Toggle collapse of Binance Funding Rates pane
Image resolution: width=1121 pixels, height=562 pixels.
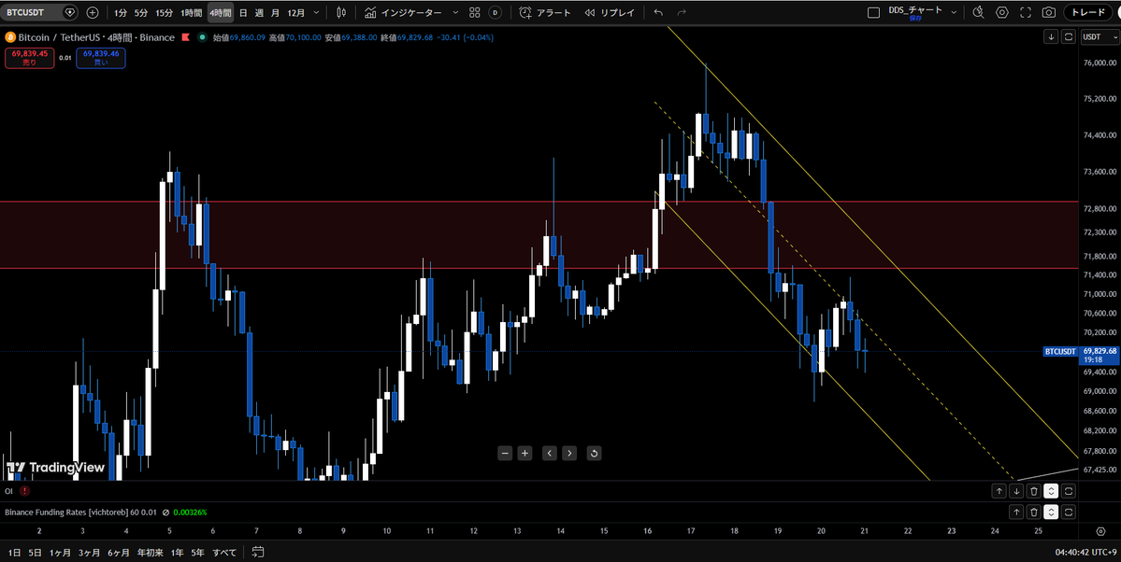(1051, 512)
